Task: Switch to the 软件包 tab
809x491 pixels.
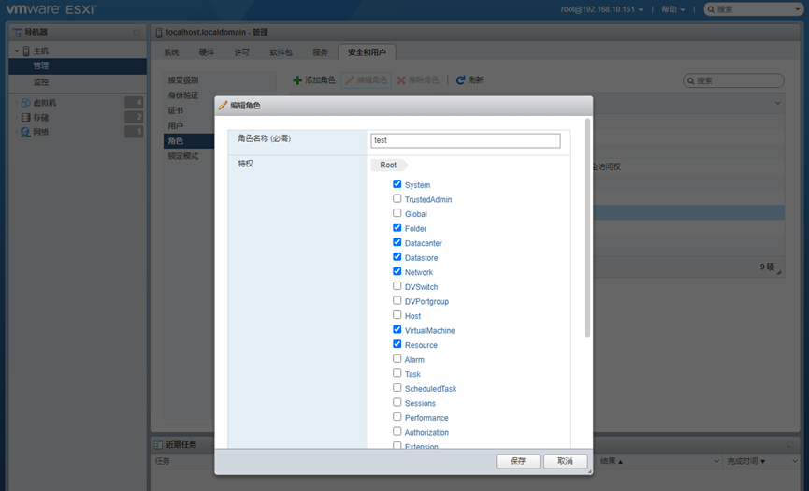Action: 282,52
